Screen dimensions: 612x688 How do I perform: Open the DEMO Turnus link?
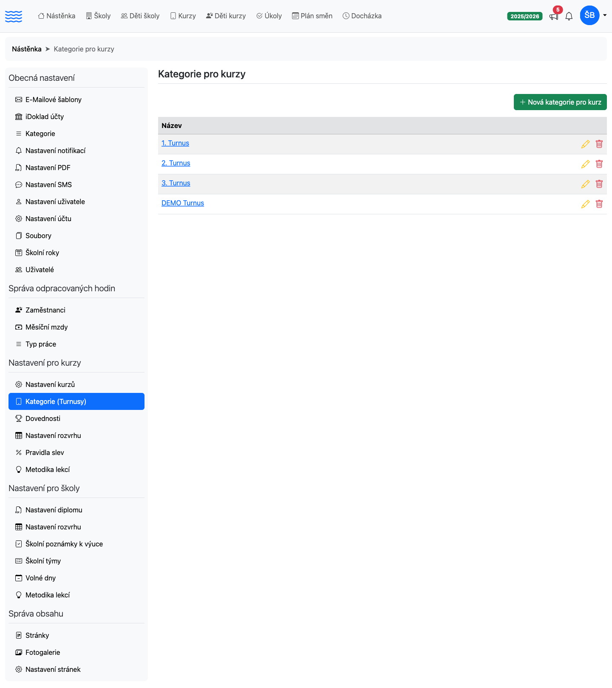(x=183, y=203)
